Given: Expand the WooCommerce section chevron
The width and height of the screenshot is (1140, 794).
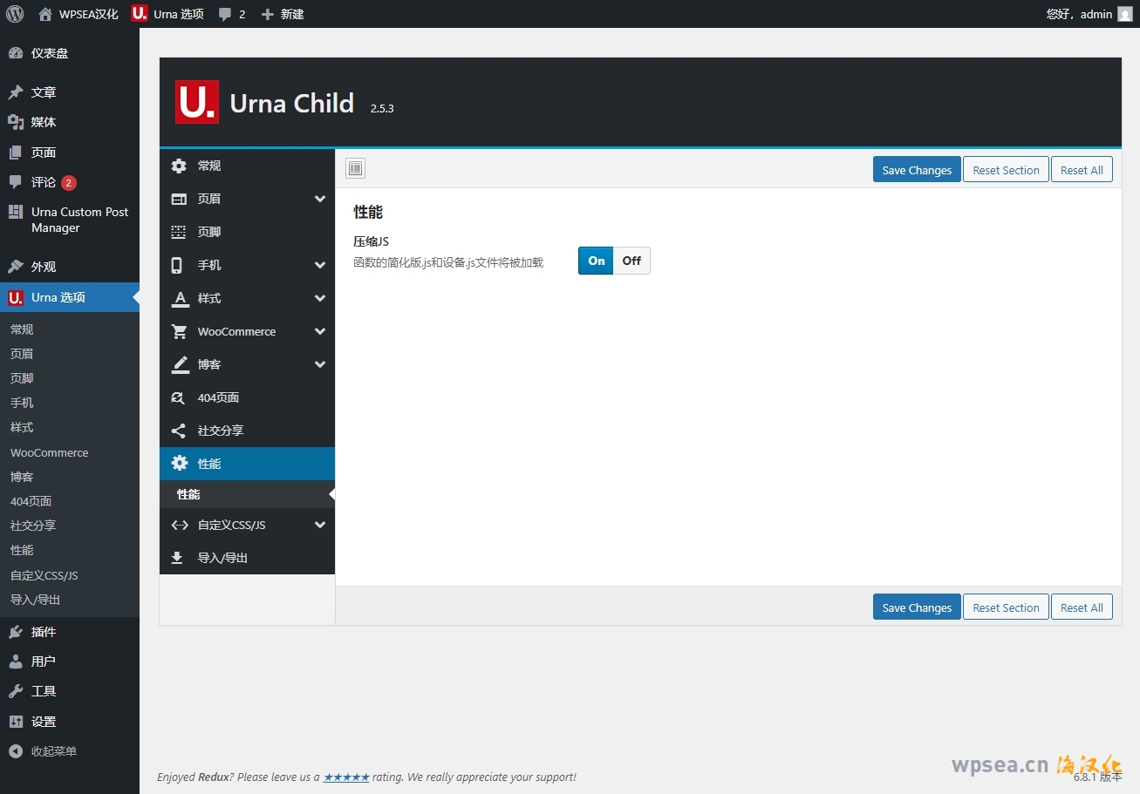Looking at the screenshot, I should pos(320,331).
